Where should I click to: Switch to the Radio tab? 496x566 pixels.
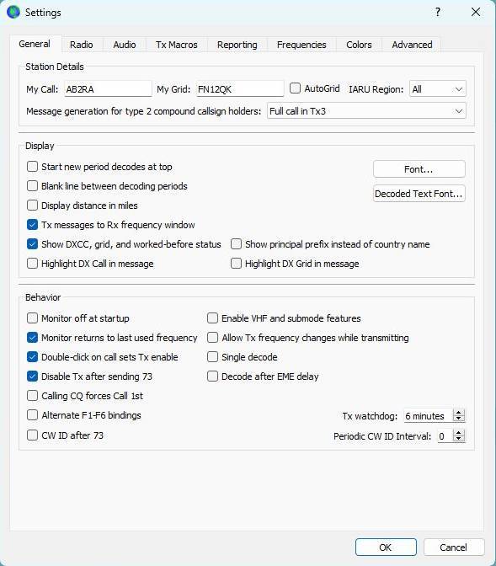pos(81,45)
